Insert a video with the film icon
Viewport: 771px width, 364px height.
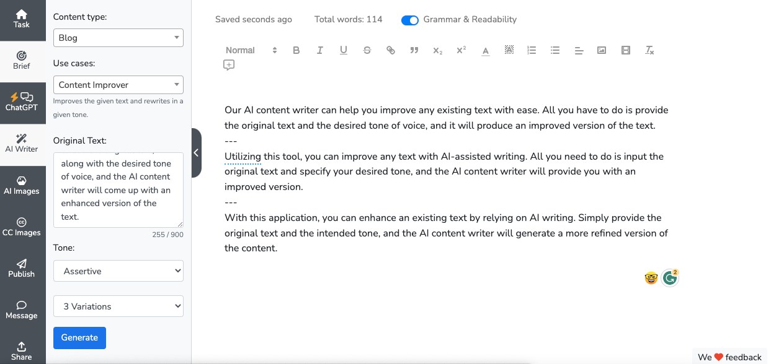click(626, 51)
